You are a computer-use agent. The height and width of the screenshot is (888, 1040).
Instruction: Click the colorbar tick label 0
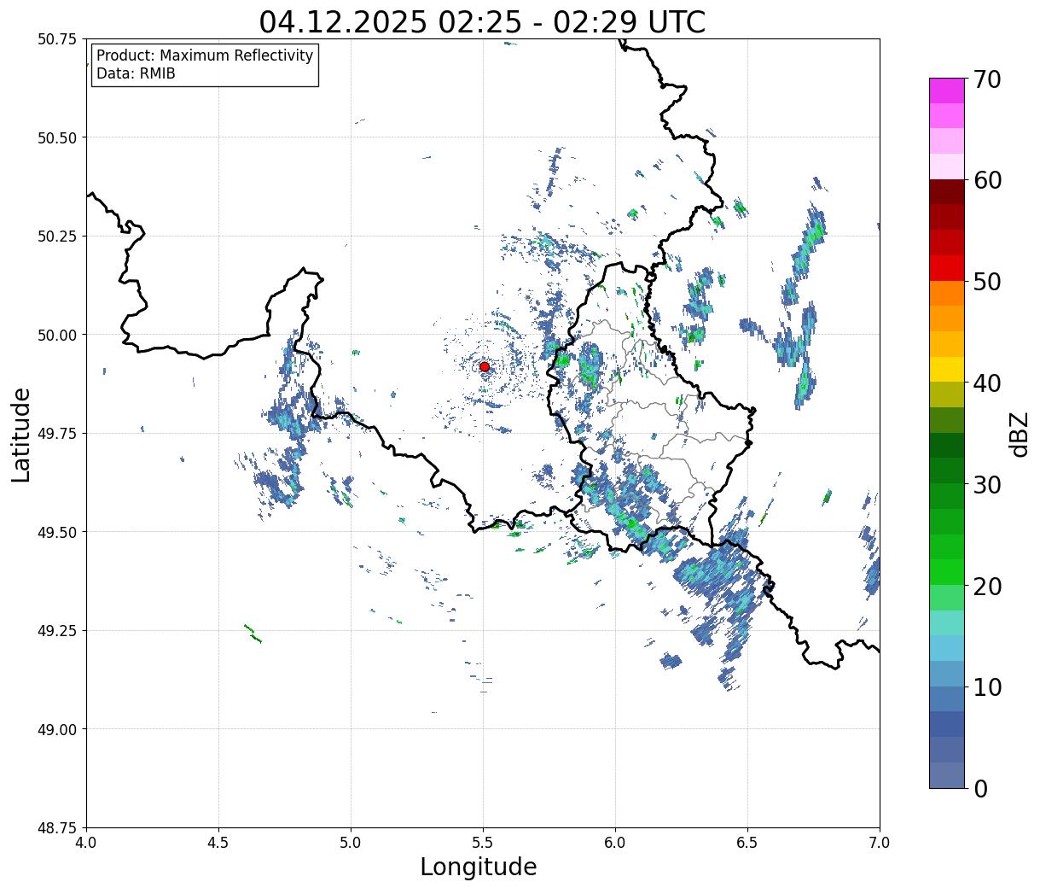tap(980, 789)
